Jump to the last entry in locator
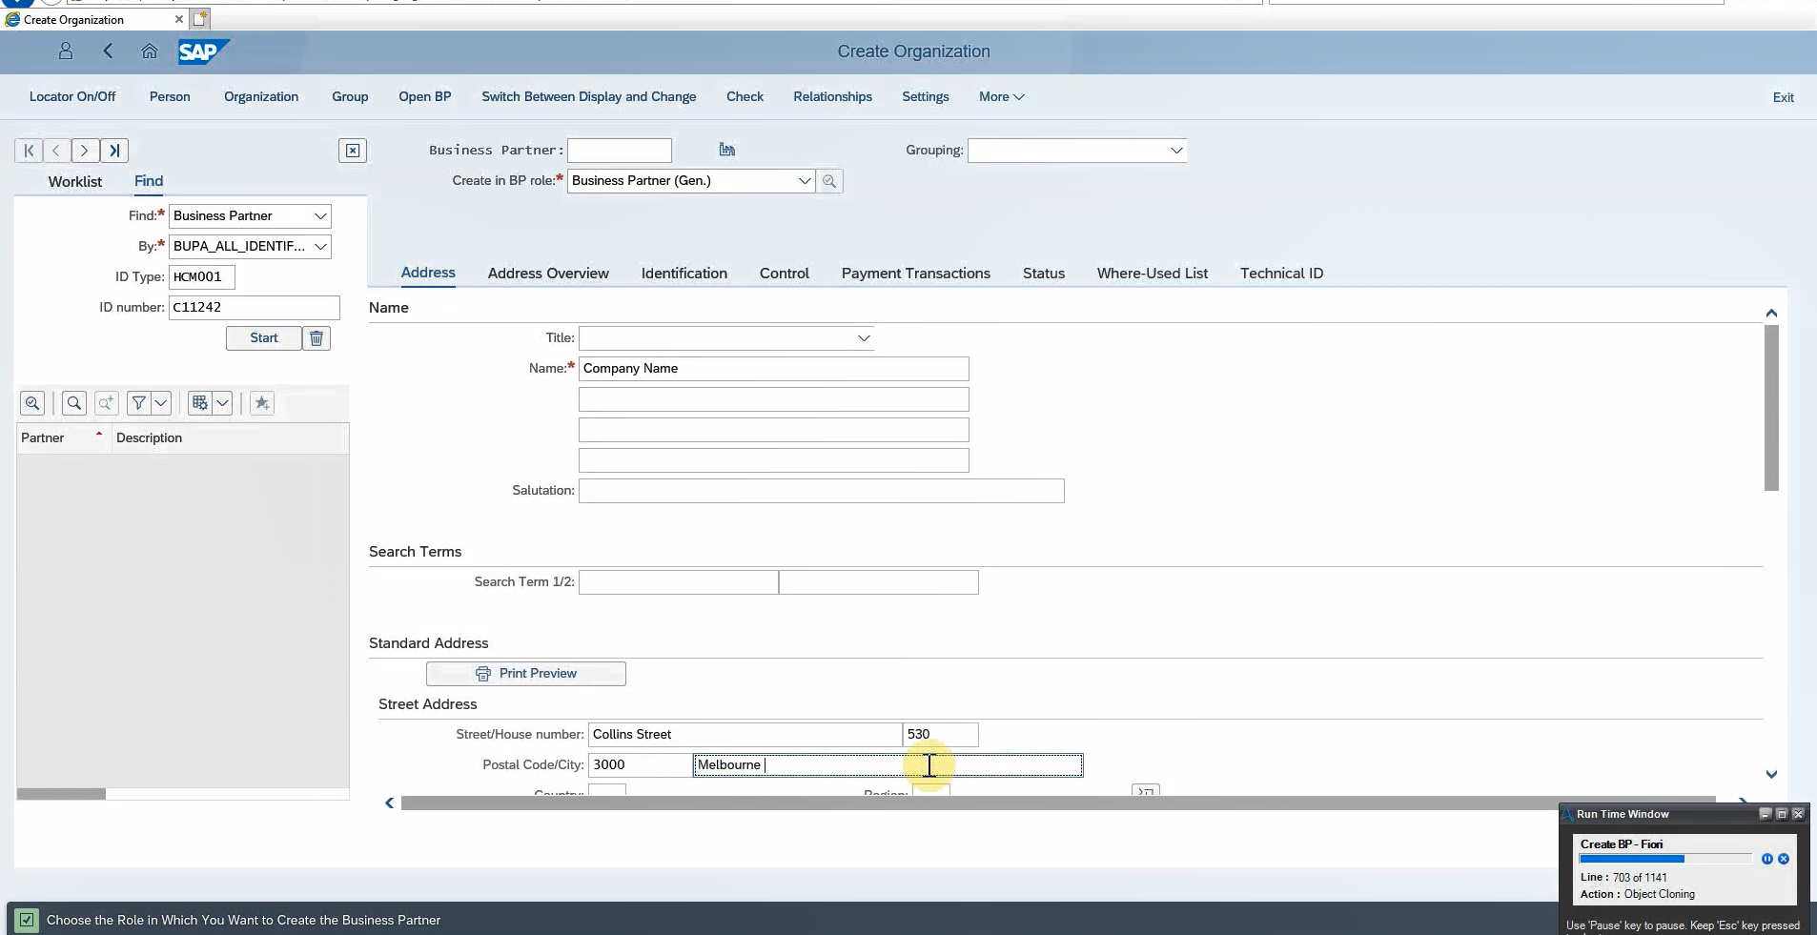This screenshot has width=1817, height=935. tap(114, 151)
